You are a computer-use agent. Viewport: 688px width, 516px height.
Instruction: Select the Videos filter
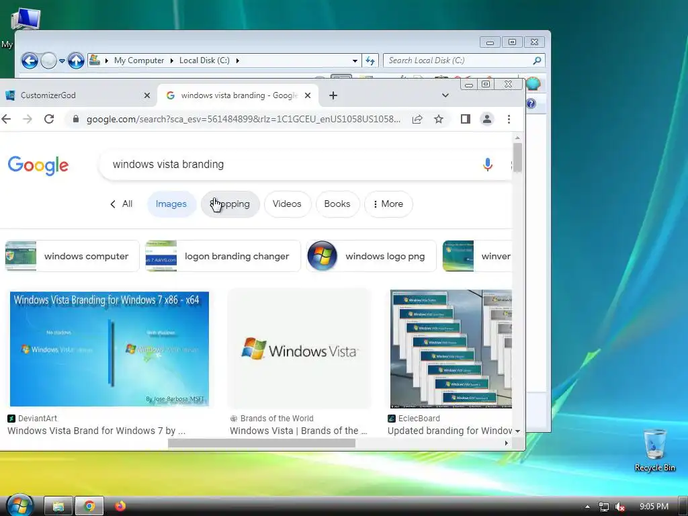(x=287, y=204)
